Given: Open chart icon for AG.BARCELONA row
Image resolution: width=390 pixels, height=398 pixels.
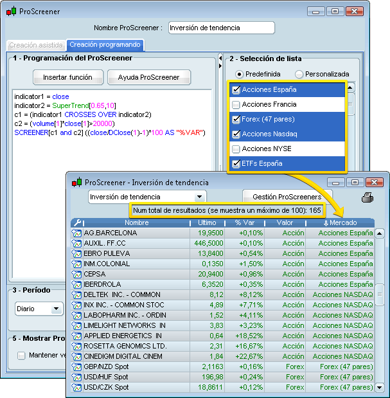Looking at the screenshot, I should [x=76, y=233].
